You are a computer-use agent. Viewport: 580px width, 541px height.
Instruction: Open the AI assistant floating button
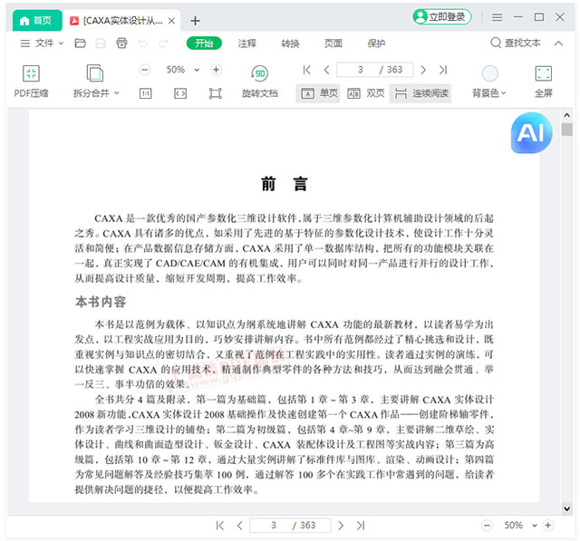pyautogui.click(x=532, y=132)
